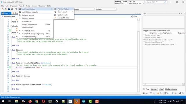The height and width of the screenshot is (104, 186).
Task: Click the Activity.LoadLayout("Lay1") code line
Action: coord(29,67)
